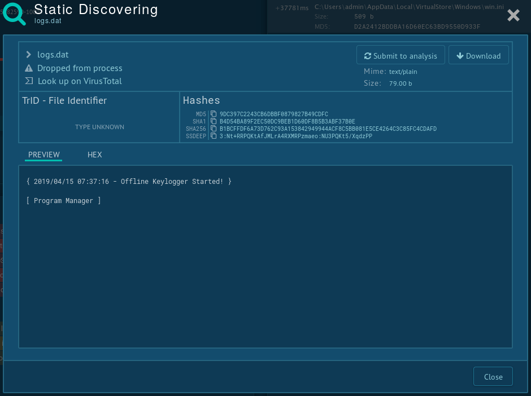
Task: Click the sigma icon beside VirusTotal lookup
Action: [x=29, y=81]
